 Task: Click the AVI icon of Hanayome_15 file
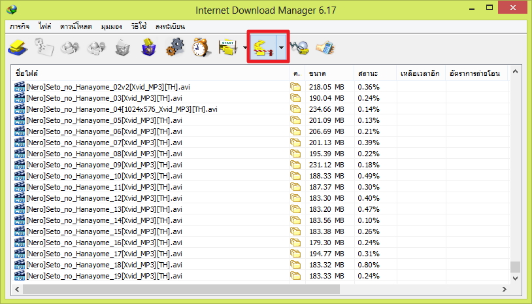(20, 231)
